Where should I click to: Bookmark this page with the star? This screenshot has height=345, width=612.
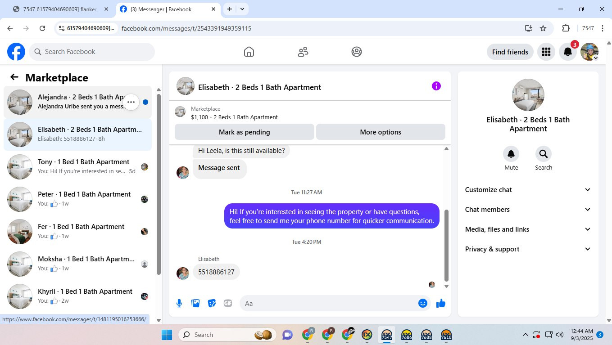click(543, 28)
